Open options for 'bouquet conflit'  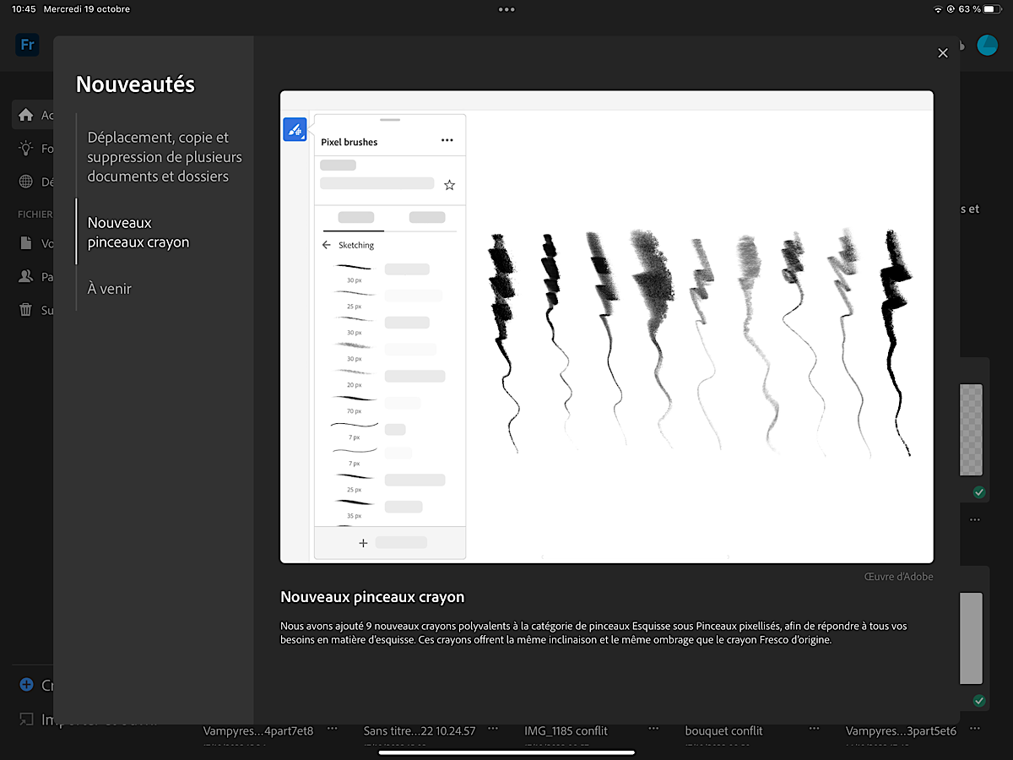tap(815, 730)
